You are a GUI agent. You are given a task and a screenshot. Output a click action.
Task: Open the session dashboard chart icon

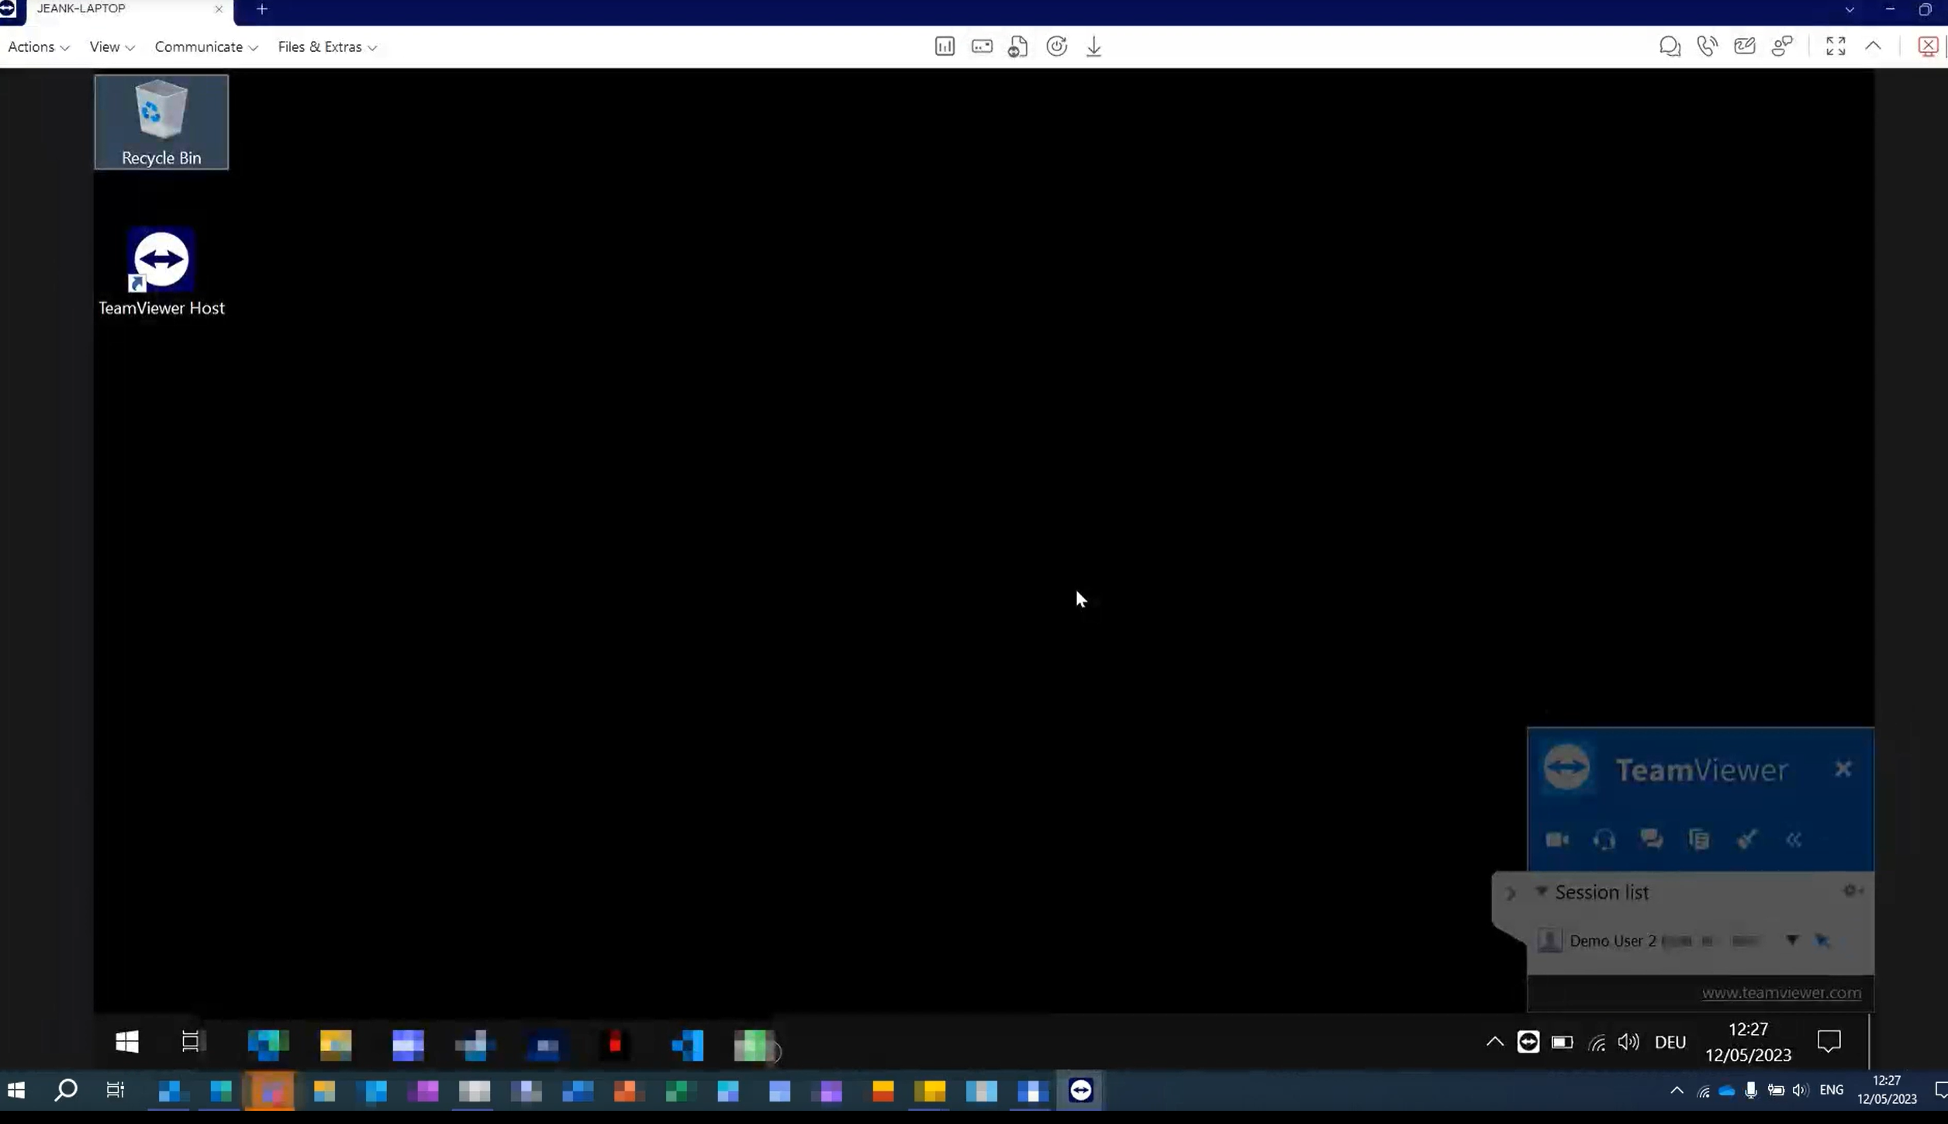click(x=945, y=47)
